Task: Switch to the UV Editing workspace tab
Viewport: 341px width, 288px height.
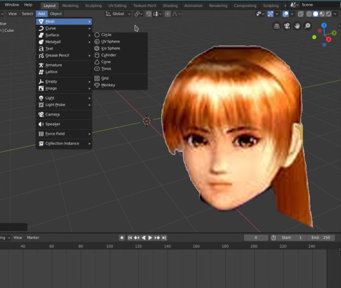Action: coord(117,6)
